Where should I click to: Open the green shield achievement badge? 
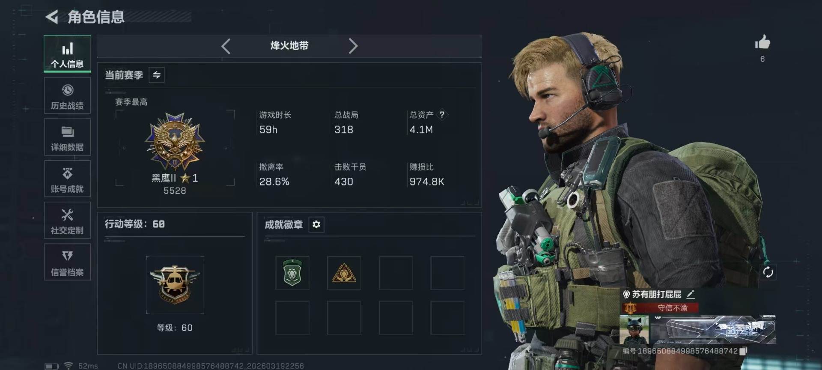pyautogui.click(x=292, y=273)
